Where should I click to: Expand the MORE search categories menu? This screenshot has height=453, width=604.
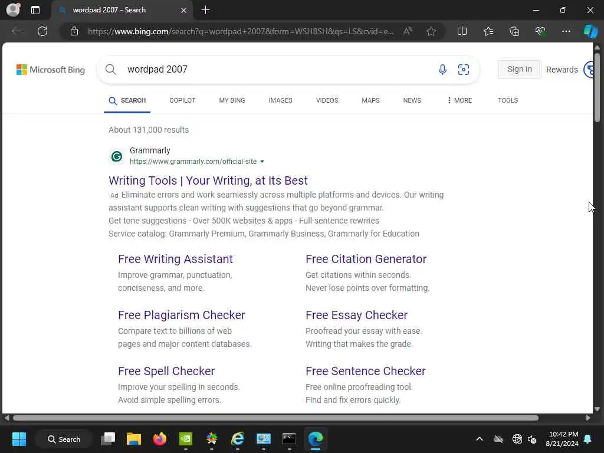point(459,100)
